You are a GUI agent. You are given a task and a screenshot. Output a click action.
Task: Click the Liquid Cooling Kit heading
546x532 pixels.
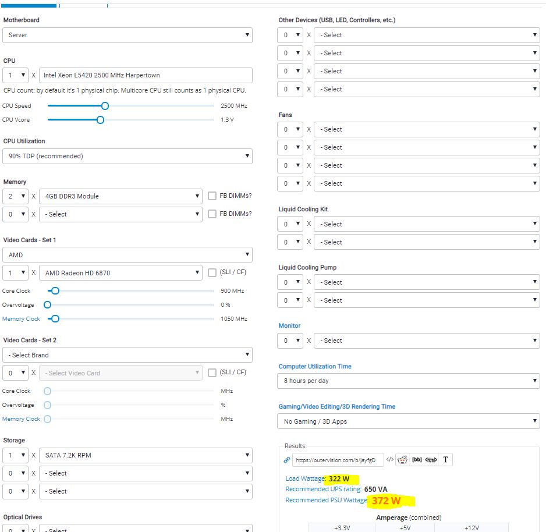point(303,209)
